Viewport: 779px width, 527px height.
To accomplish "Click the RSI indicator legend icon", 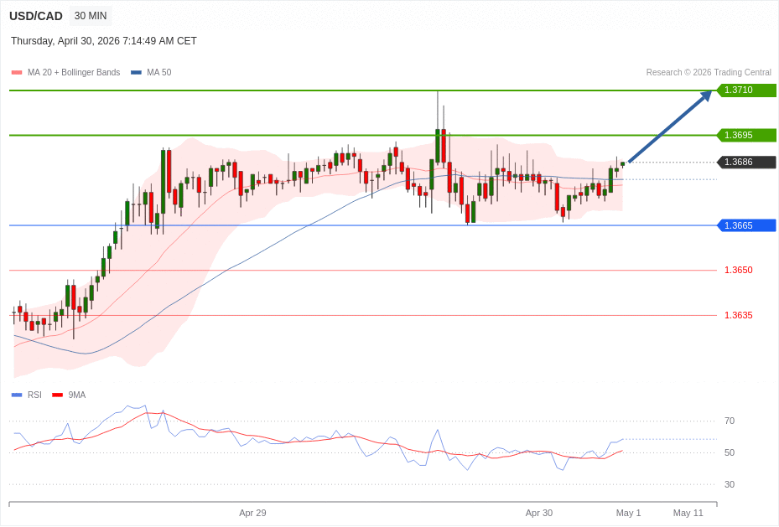I will [15, 395].
